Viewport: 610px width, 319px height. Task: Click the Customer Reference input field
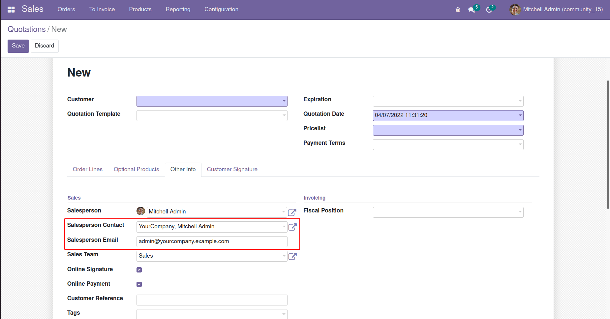point(211,300)
